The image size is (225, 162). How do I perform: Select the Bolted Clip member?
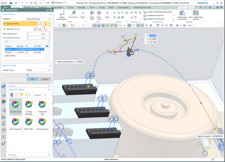(x=16, y=107)
